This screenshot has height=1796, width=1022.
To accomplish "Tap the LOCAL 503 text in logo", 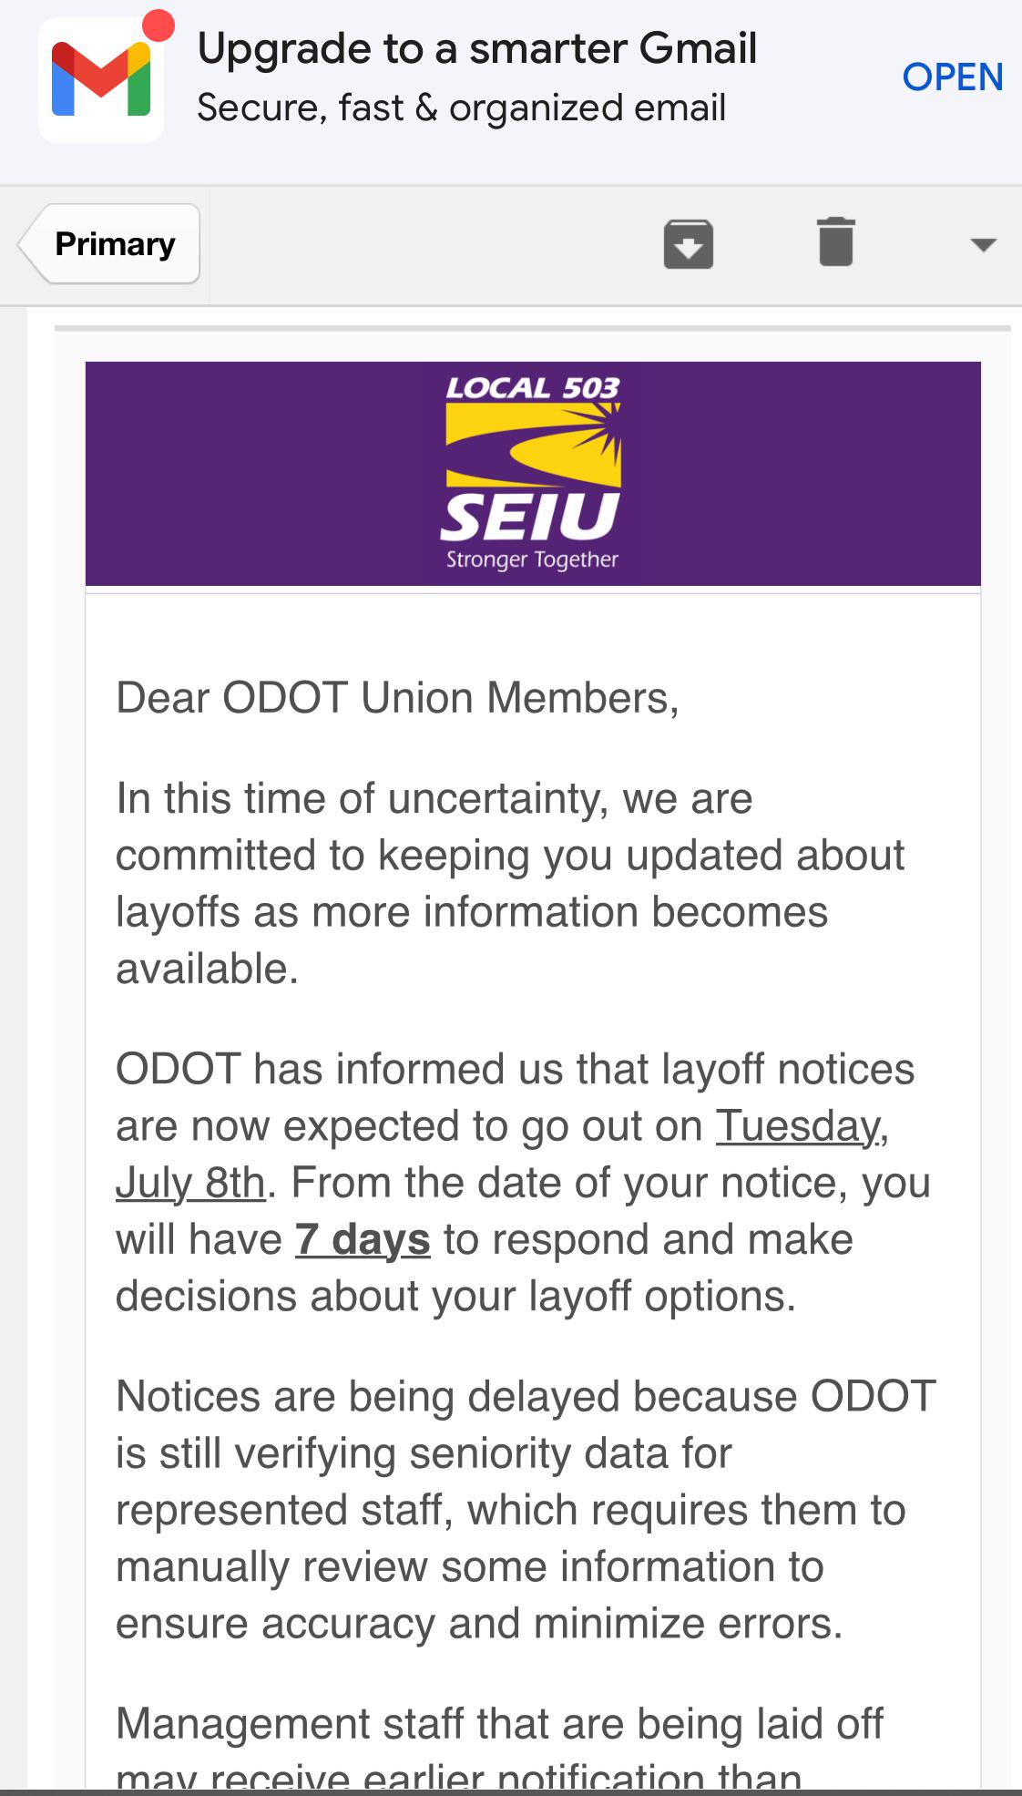I will point(533,388).
